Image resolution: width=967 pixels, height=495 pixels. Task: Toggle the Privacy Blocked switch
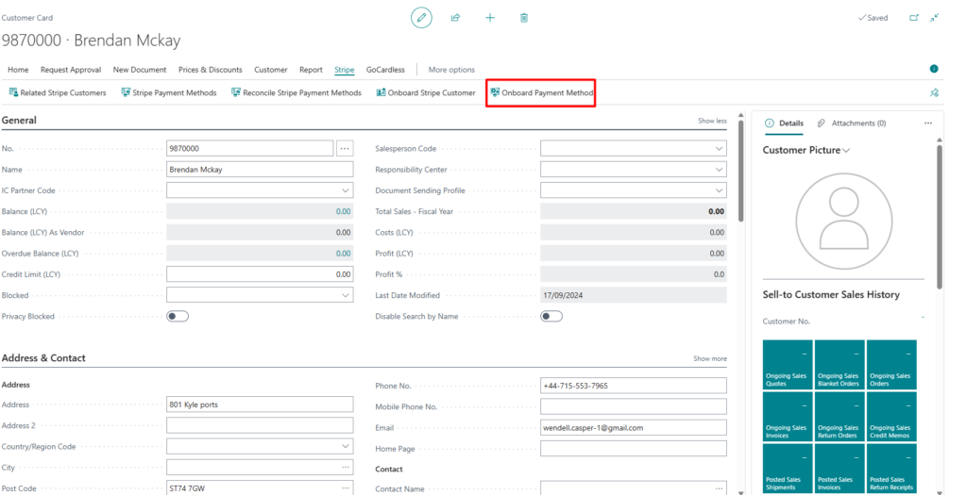pos(178,317)
